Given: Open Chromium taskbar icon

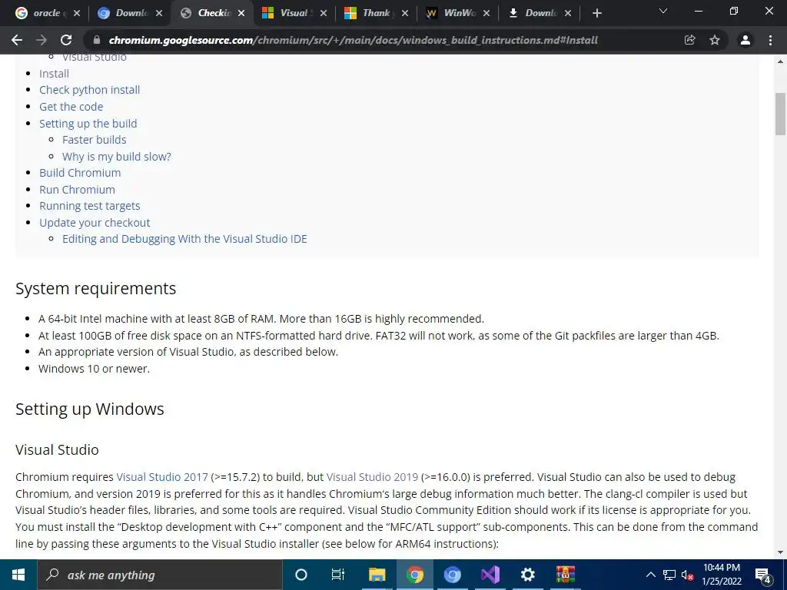Looking at the screenshot, I should coord(452,575).
